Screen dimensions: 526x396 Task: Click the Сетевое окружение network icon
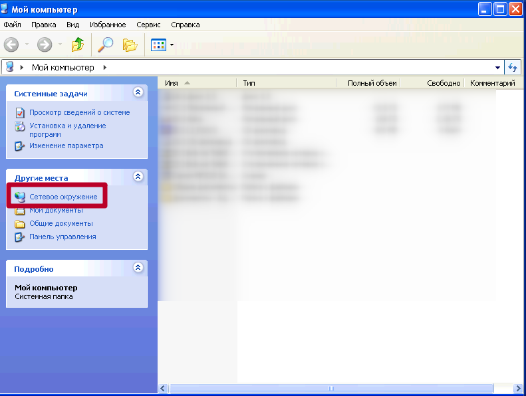pos(20,197)
